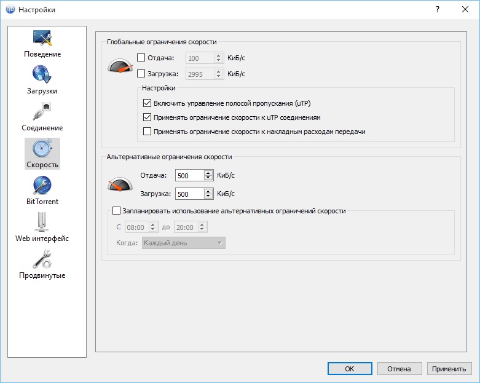Toggle speed limit for uTP connections checkbox
This screenshot has height=383, width=480.
tap(147, 117)
